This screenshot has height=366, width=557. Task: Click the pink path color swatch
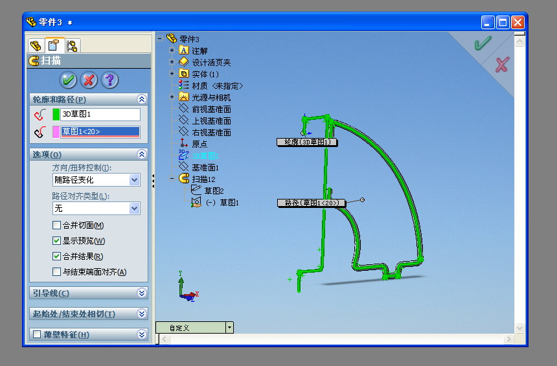point(56,132)
